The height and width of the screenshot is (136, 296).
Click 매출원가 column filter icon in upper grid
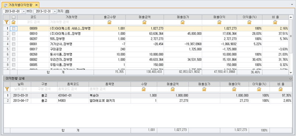[183, 22]
